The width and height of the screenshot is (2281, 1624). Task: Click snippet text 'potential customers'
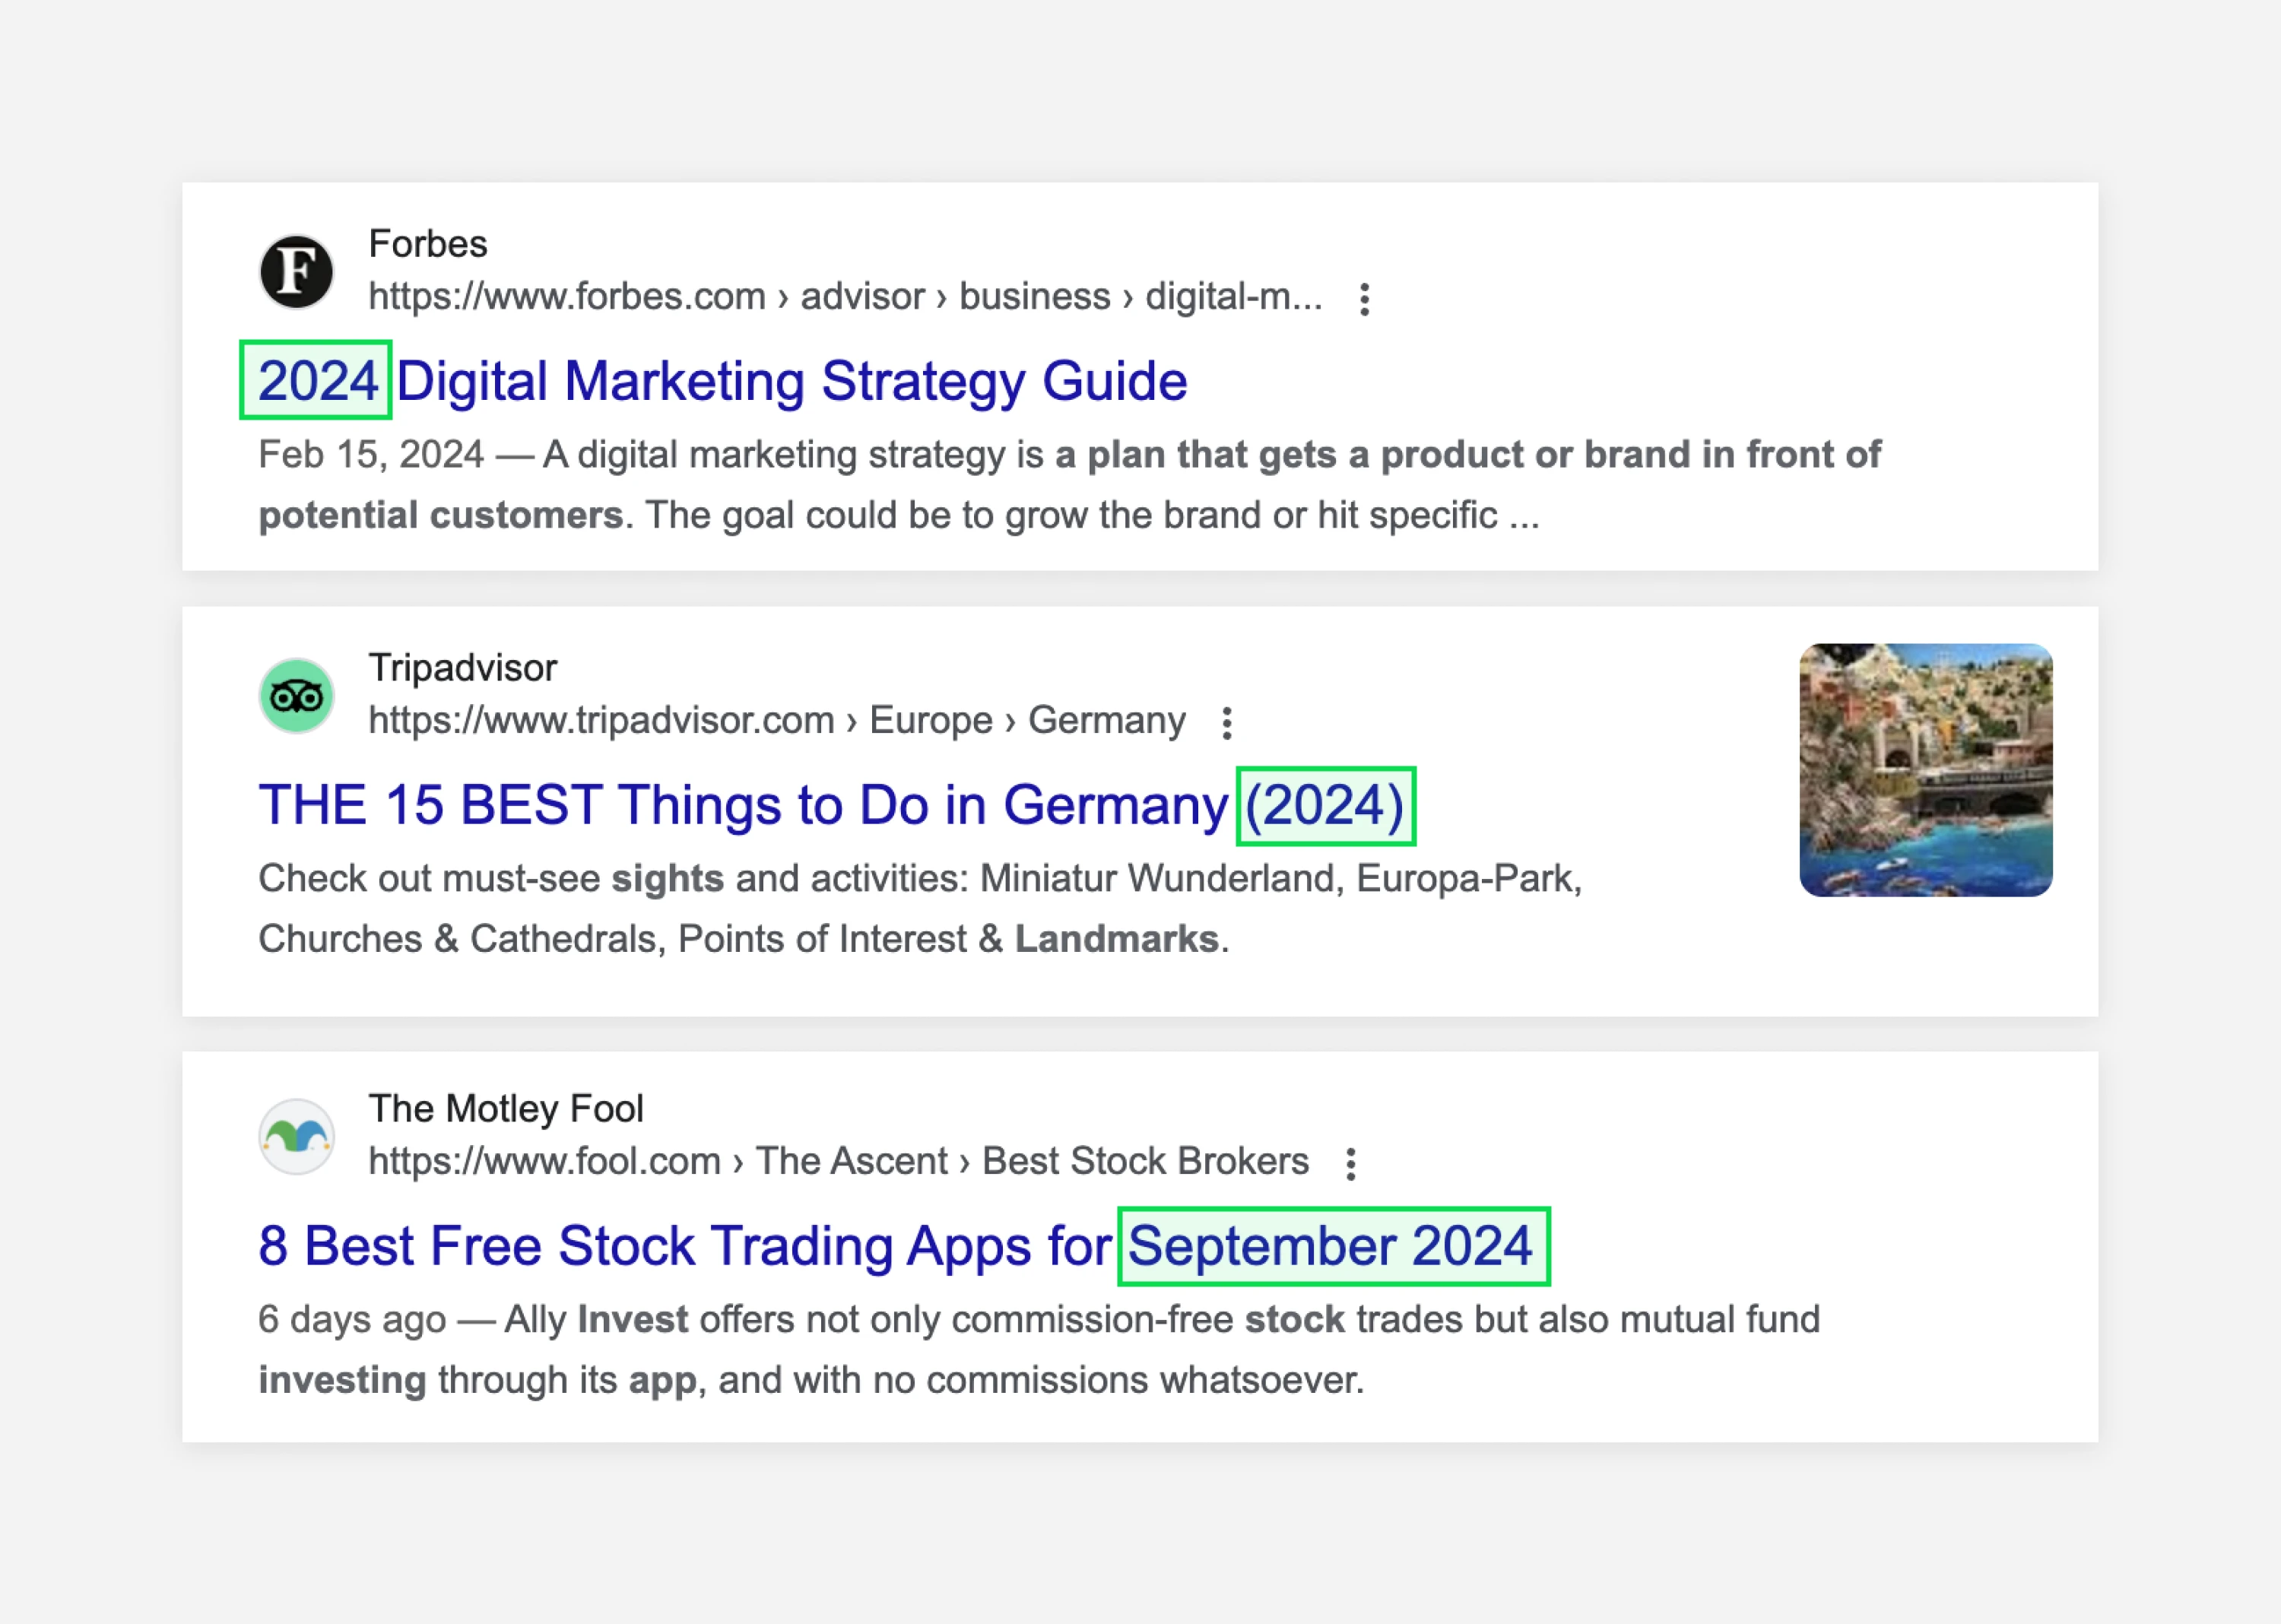coord(441,516)
